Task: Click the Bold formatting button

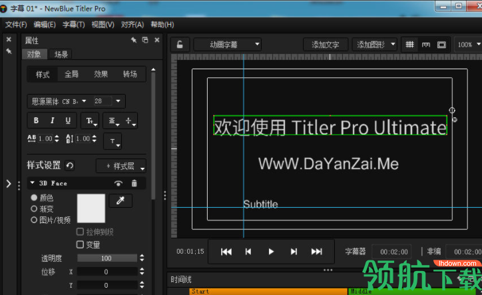Action: point(36,121)
